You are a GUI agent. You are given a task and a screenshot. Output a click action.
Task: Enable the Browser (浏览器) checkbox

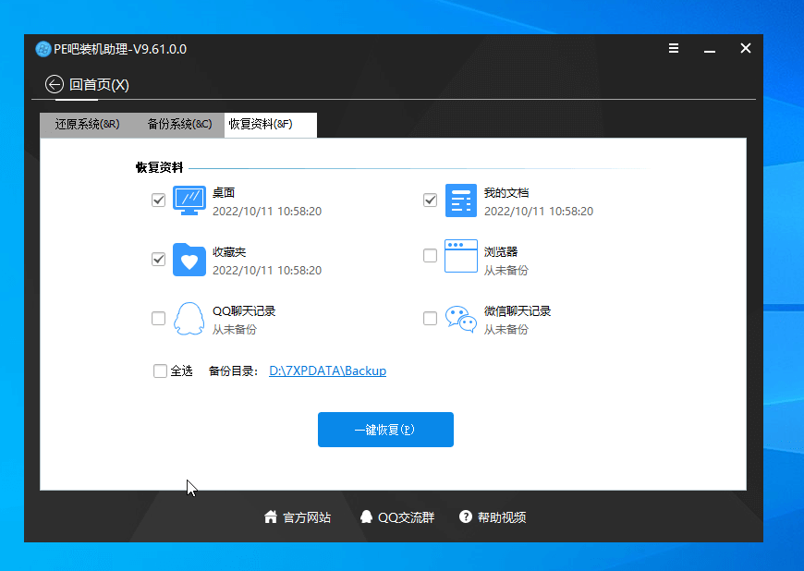pos(430,256)
